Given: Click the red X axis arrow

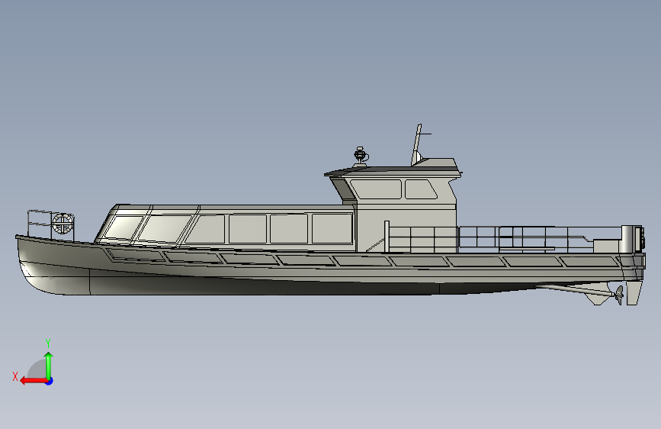Looking at the screenshot, I should pos(34,381).
